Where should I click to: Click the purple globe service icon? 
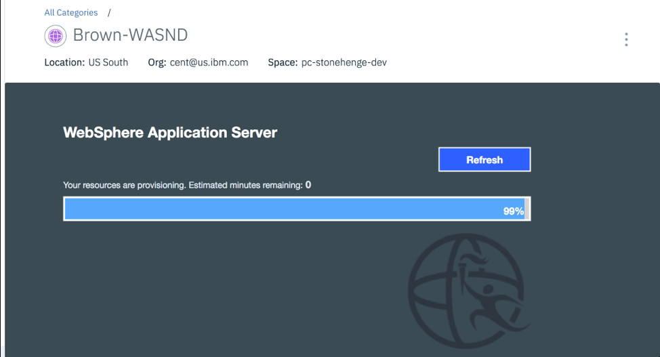[54, 35]
